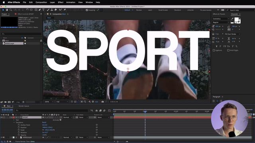Open the Animation menu
255x143 pixels.
click(71, 2)
